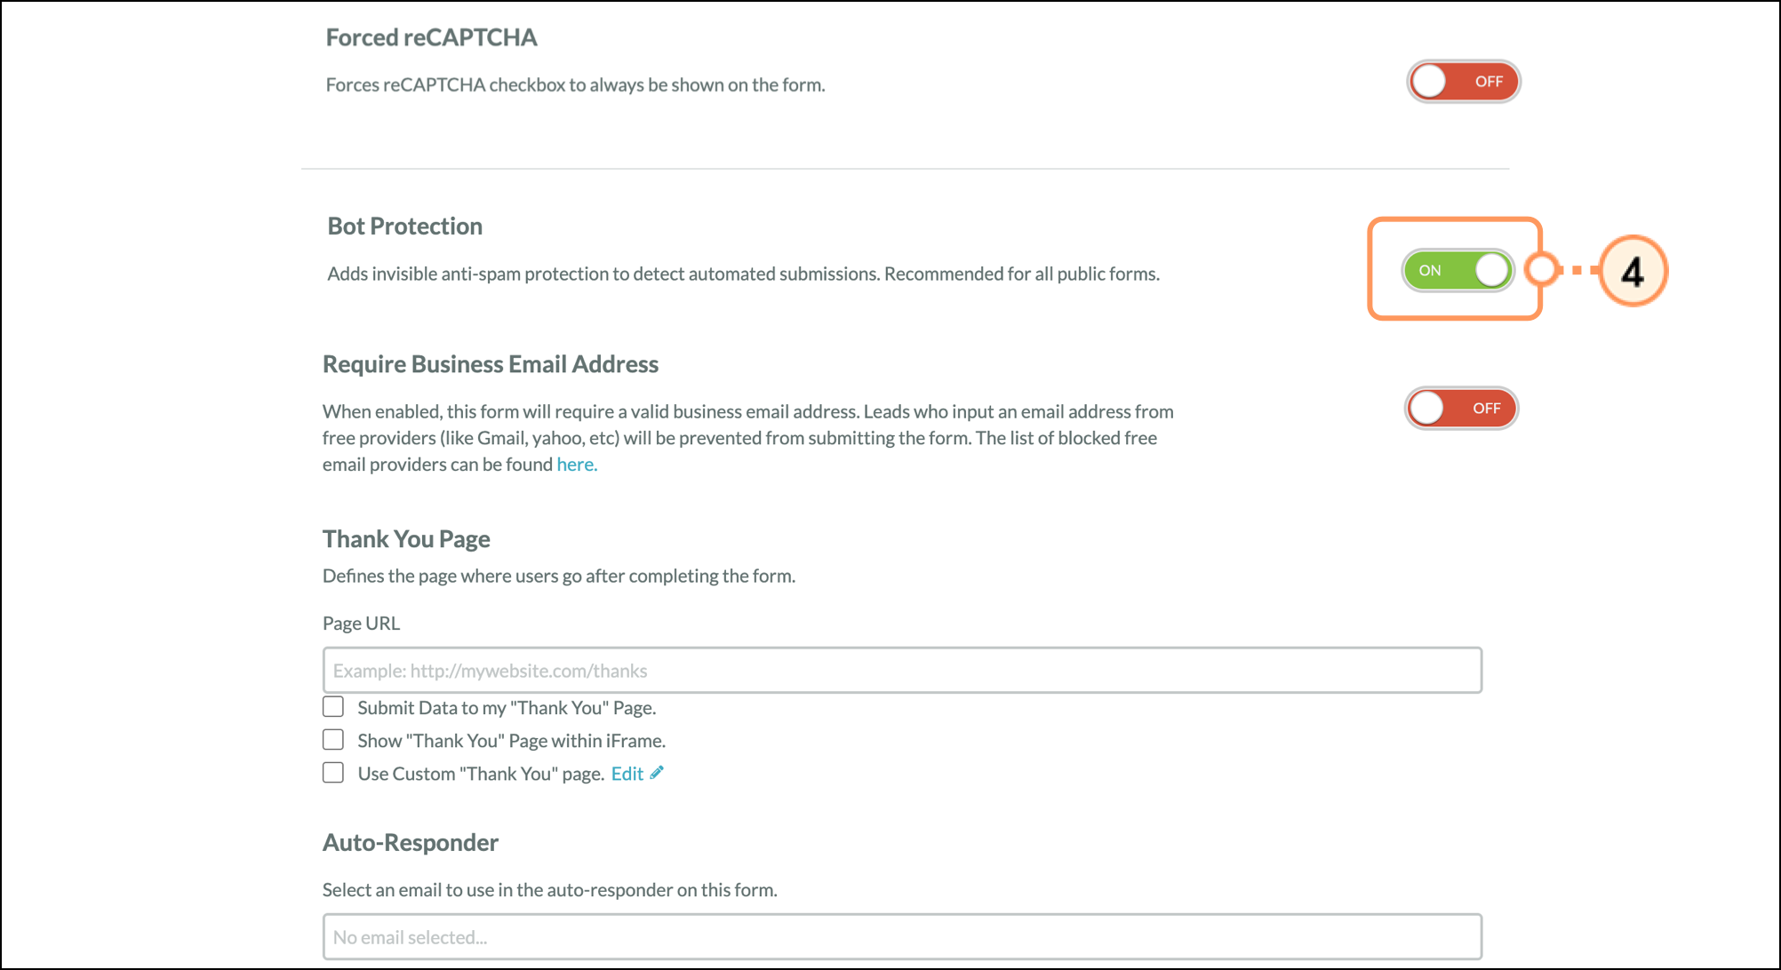Screen dimensions: 1781x970
Task: Enable Require Business Email Address switch
Action: (1461, 409)
